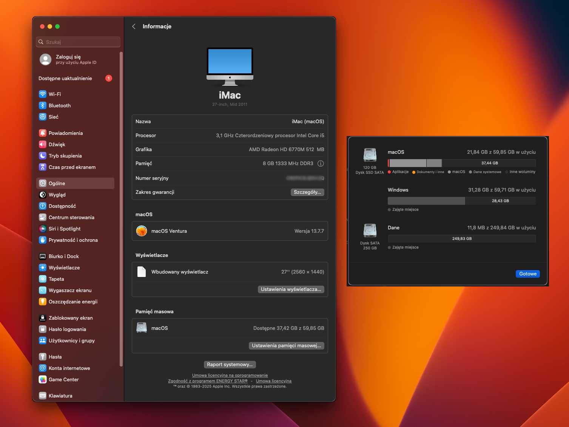Click the Szukaj search field
The height and width of the screenshot is (427, 569).
(x=78, y=42)
